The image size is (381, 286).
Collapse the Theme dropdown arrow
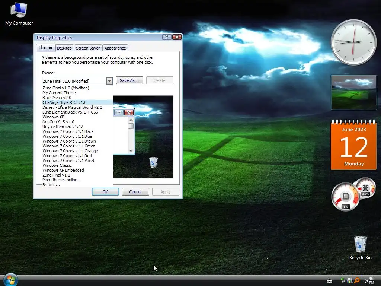point(109,81)
